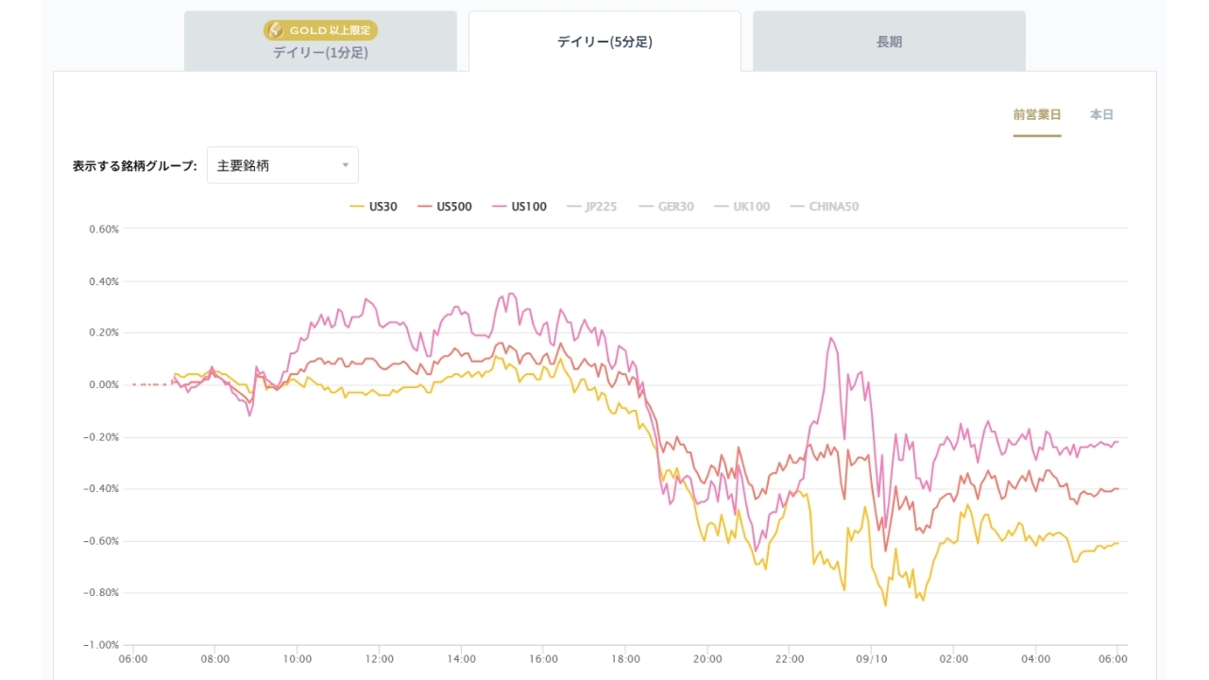1209x680 pixels.
Task: Toggle the US100 legend entry
Action: (519, 207)
